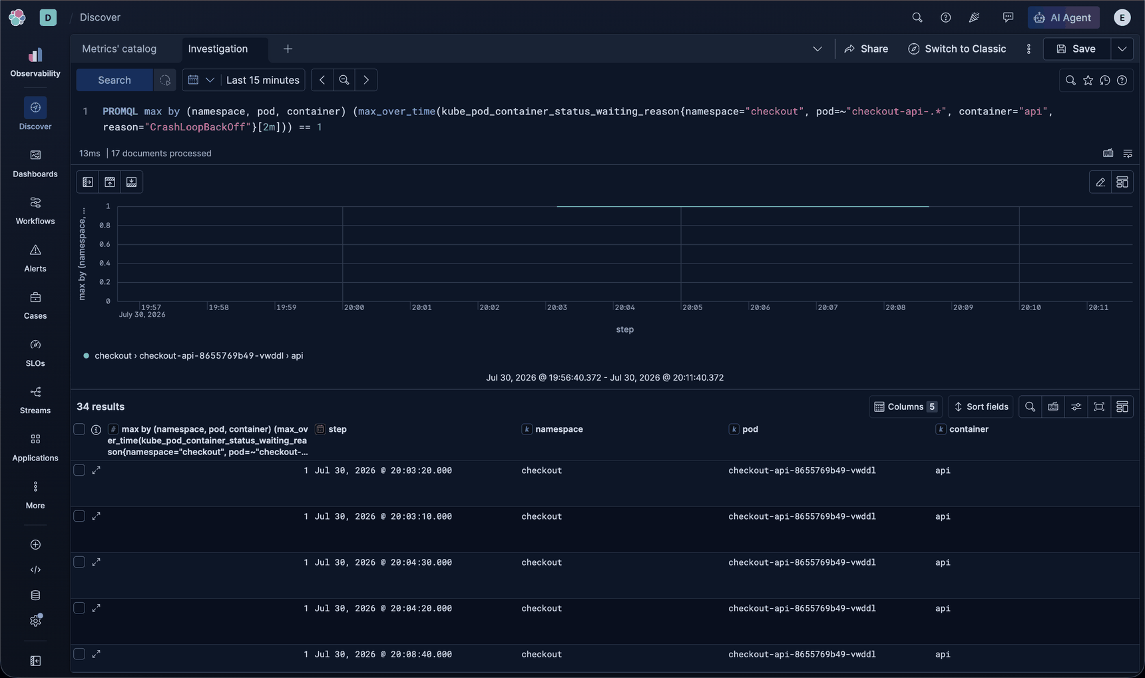Expand the Save options dropdown arrow
The image size is (1145, 678).
(1122, 49)
